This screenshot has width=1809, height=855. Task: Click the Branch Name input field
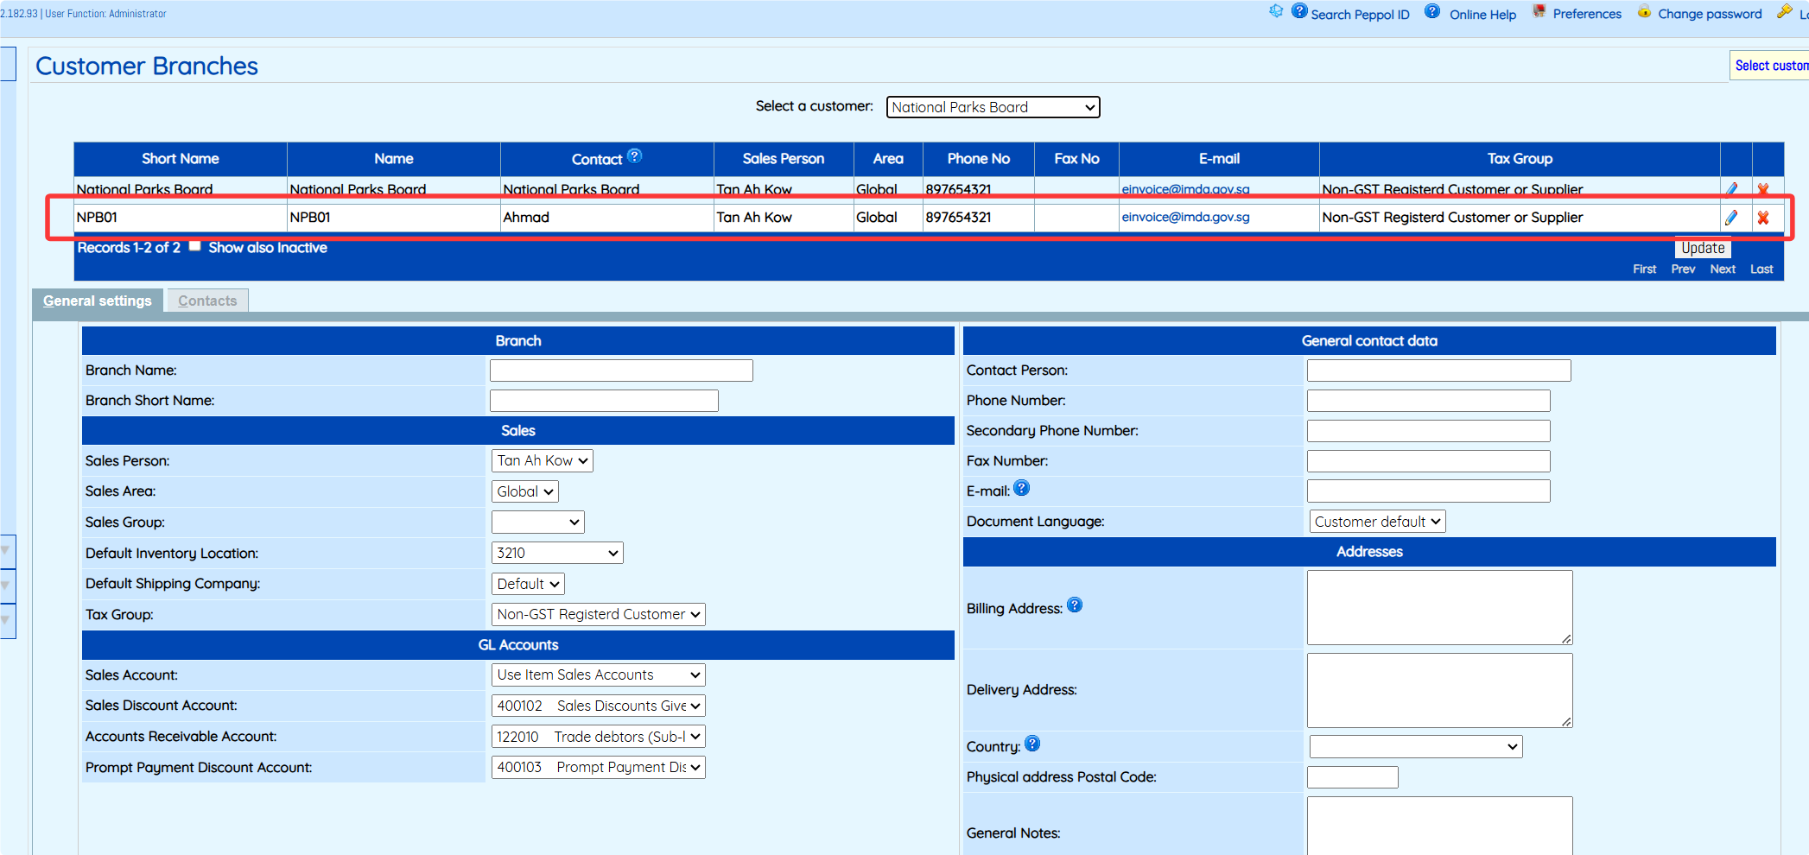coord(621,370)
